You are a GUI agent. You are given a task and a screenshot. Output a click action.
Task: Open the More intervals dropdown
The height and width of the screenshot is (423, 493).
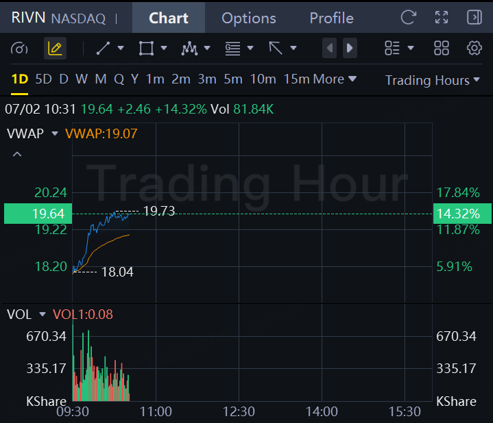pos(335,79)
